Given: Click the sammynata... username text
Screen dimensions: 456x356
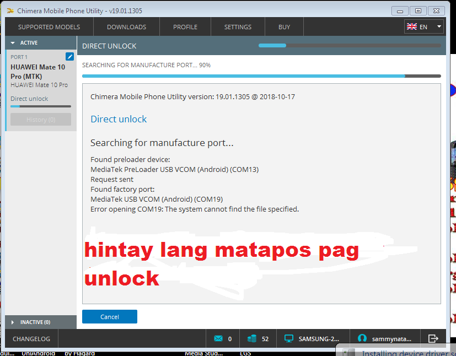Looking at the screenshot, I should [x=391, y=339].
